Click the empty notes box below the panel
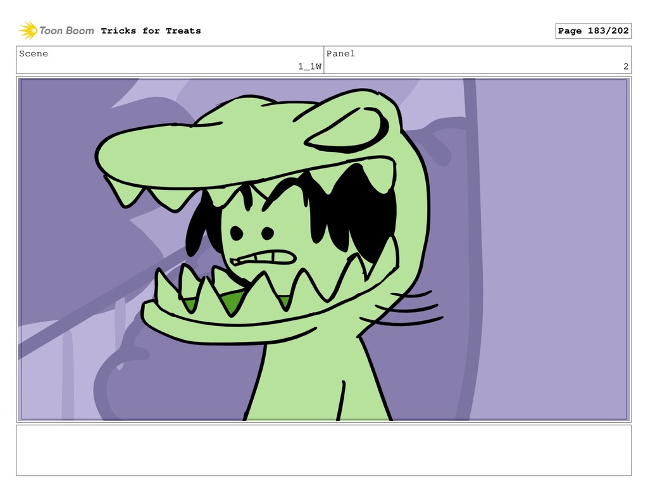 pyautogui.click(x=323, y=450)
